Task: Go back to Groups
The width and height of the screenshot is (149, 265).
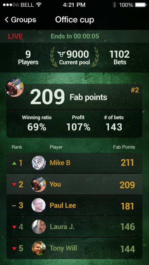Action: point(20,20)
